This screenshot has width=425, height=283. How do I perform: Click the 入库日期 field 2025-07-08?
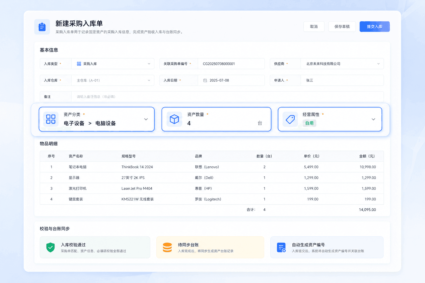(x=231, y=80)
